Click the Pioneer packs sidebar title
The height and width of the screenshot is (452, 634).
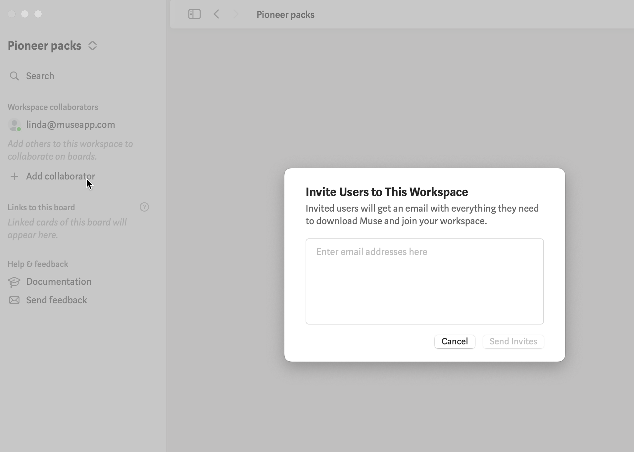tap(44, 46)
